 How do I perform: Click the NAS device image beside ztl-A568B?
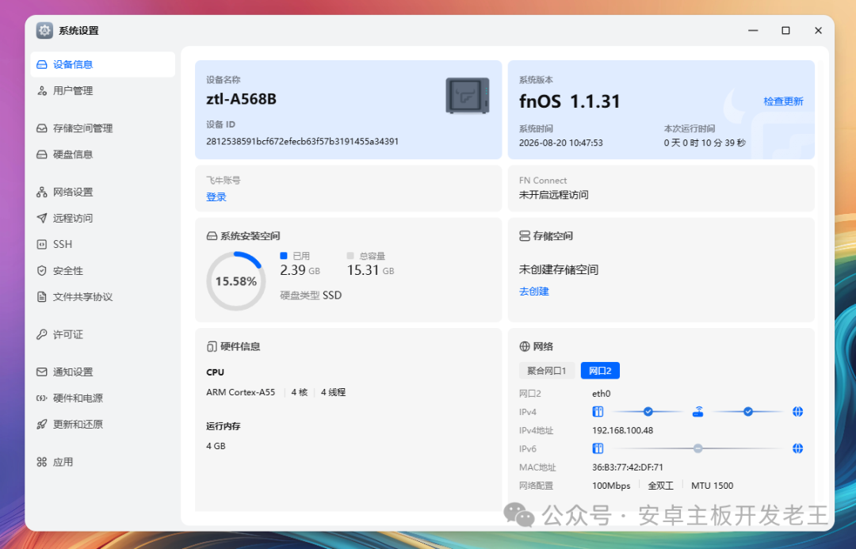click(468, 96)
